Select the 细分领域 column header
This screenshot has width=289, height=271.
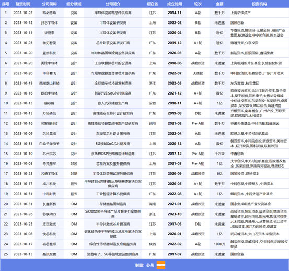coord(74,4)
